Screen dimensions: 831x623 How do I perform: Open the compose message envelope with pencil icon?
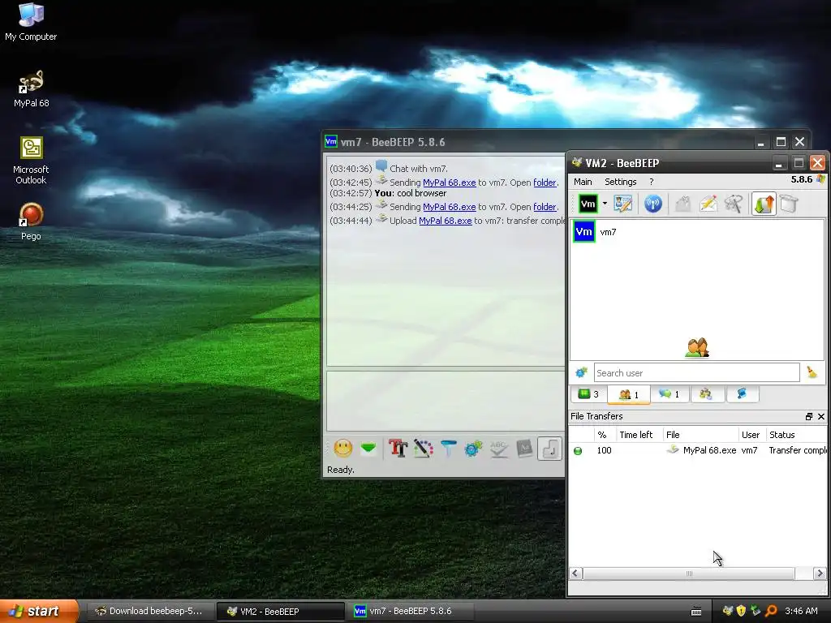pos(708,204)
